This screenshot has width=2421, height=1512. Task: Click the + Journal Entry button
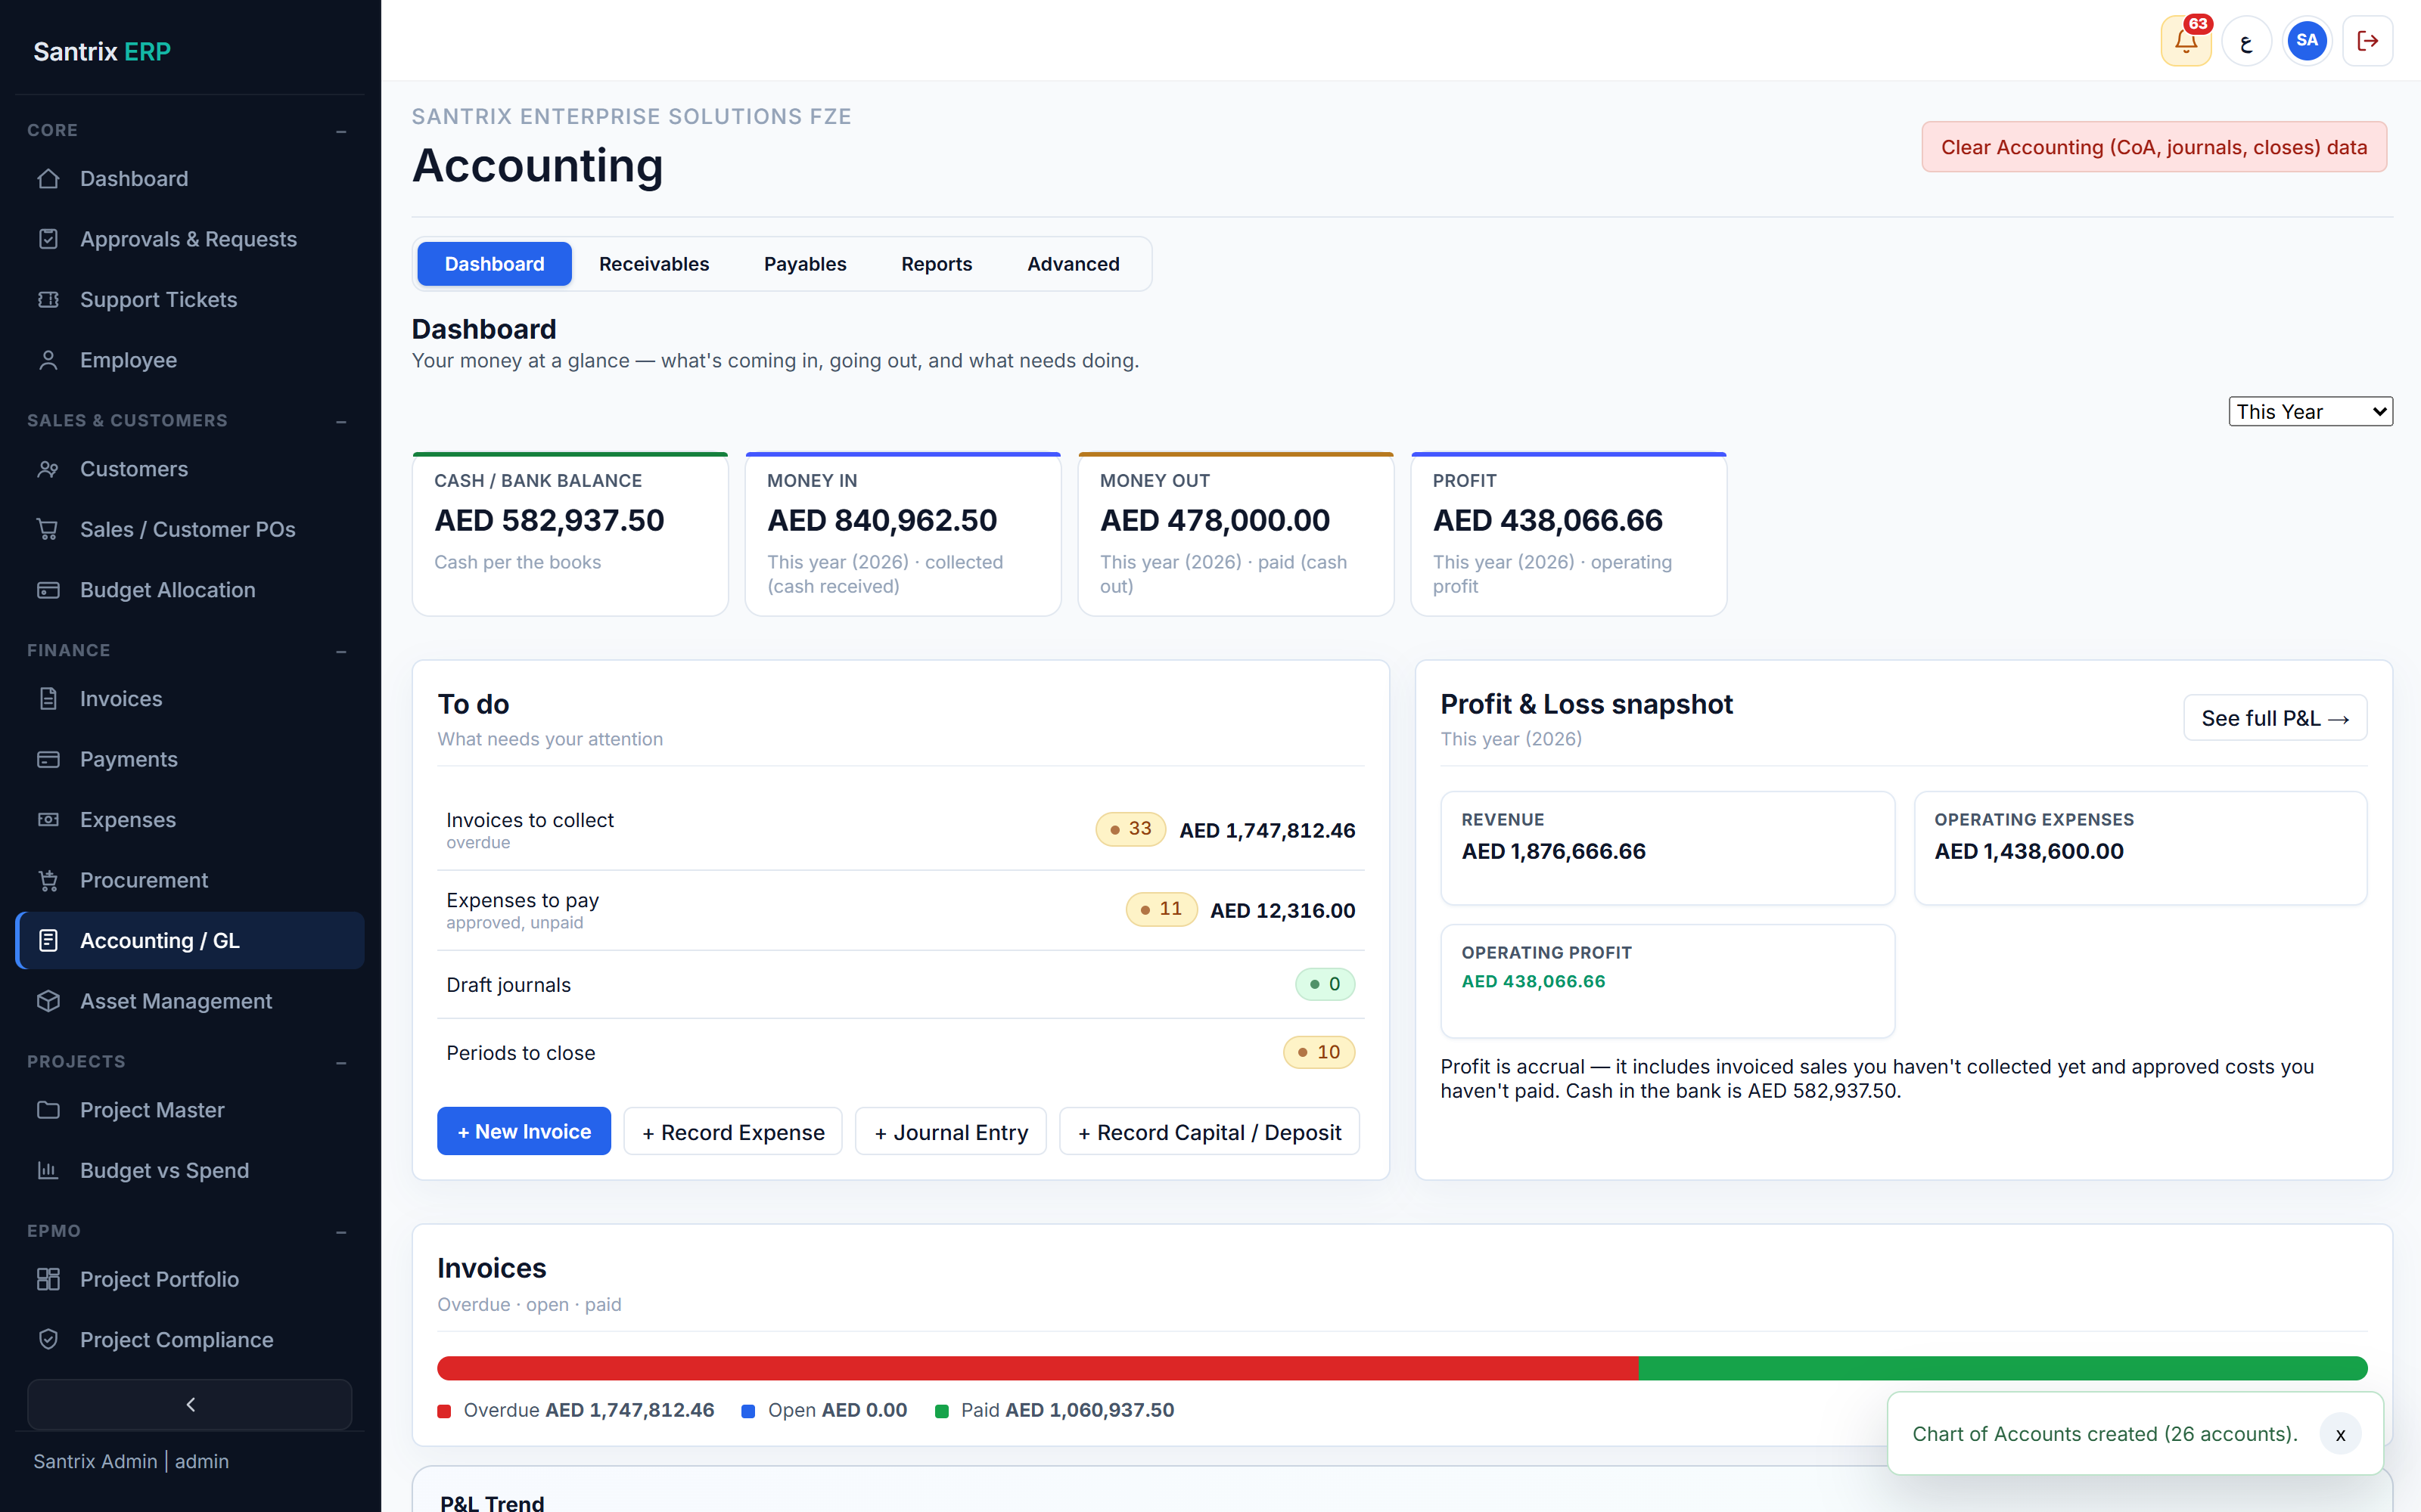tap(950, 1131)
